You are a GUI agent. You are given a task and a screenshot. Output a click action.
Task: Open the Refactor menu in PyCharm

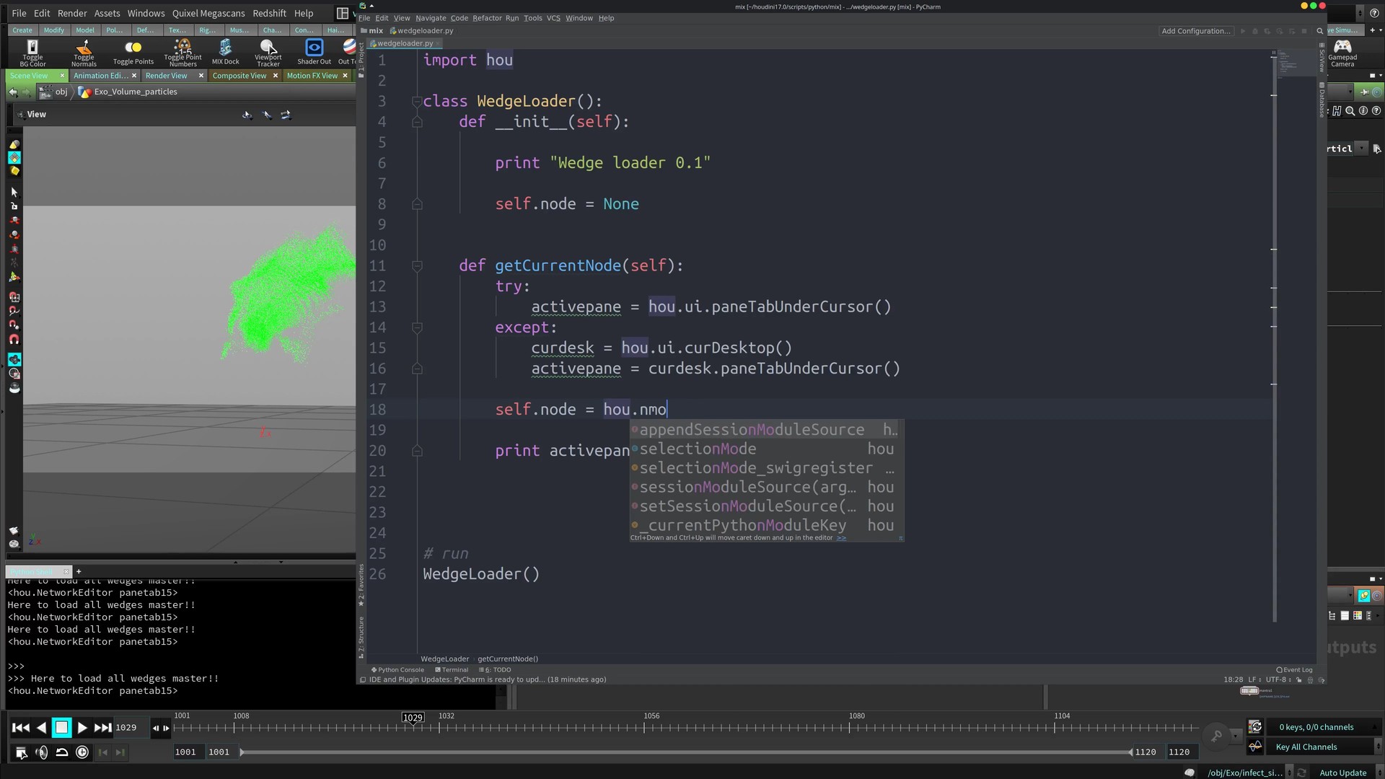coord(487,18)
